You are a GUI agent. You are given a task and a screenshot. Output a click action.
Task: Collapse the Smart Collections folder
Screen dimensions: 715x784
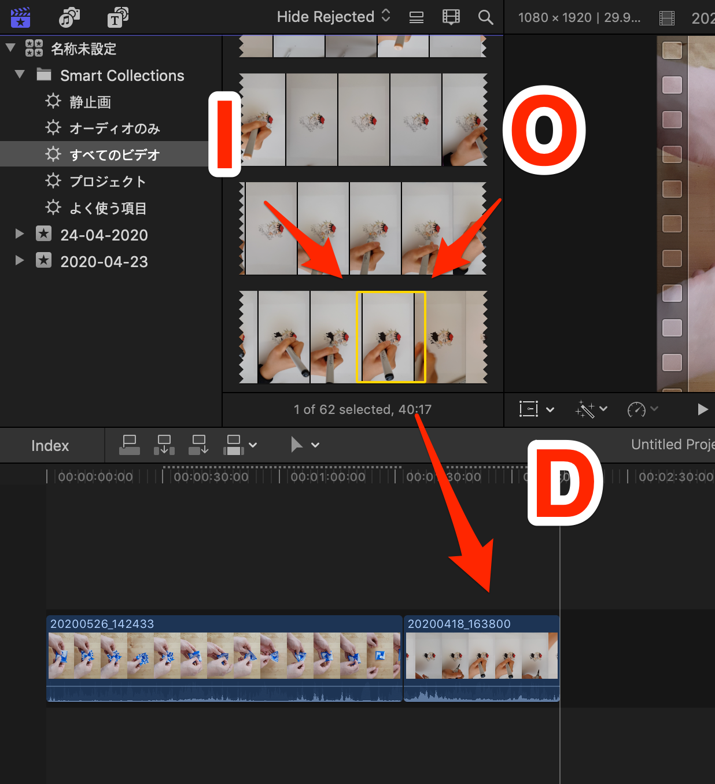pyautogui.click(x=20, y=75)
